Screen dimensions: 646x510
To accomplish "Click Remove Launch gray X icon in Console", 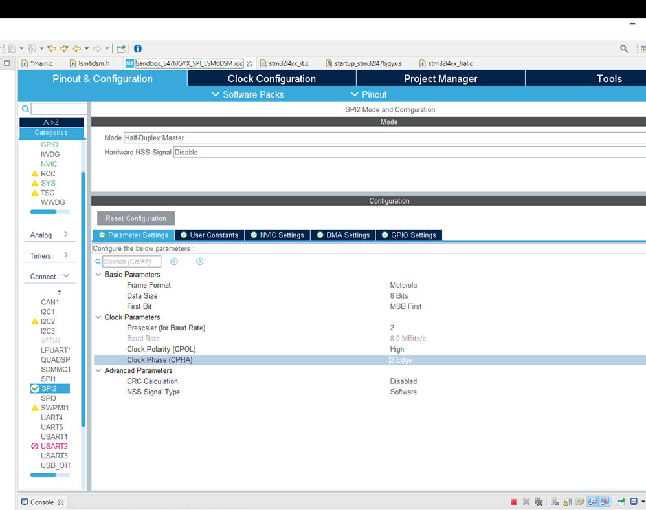I will pyautogui.click(x=526, y=502).
